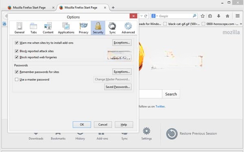Open the URL bar history dropdown arrow
This screenshot has width=244, height=152.
point(142,16)
